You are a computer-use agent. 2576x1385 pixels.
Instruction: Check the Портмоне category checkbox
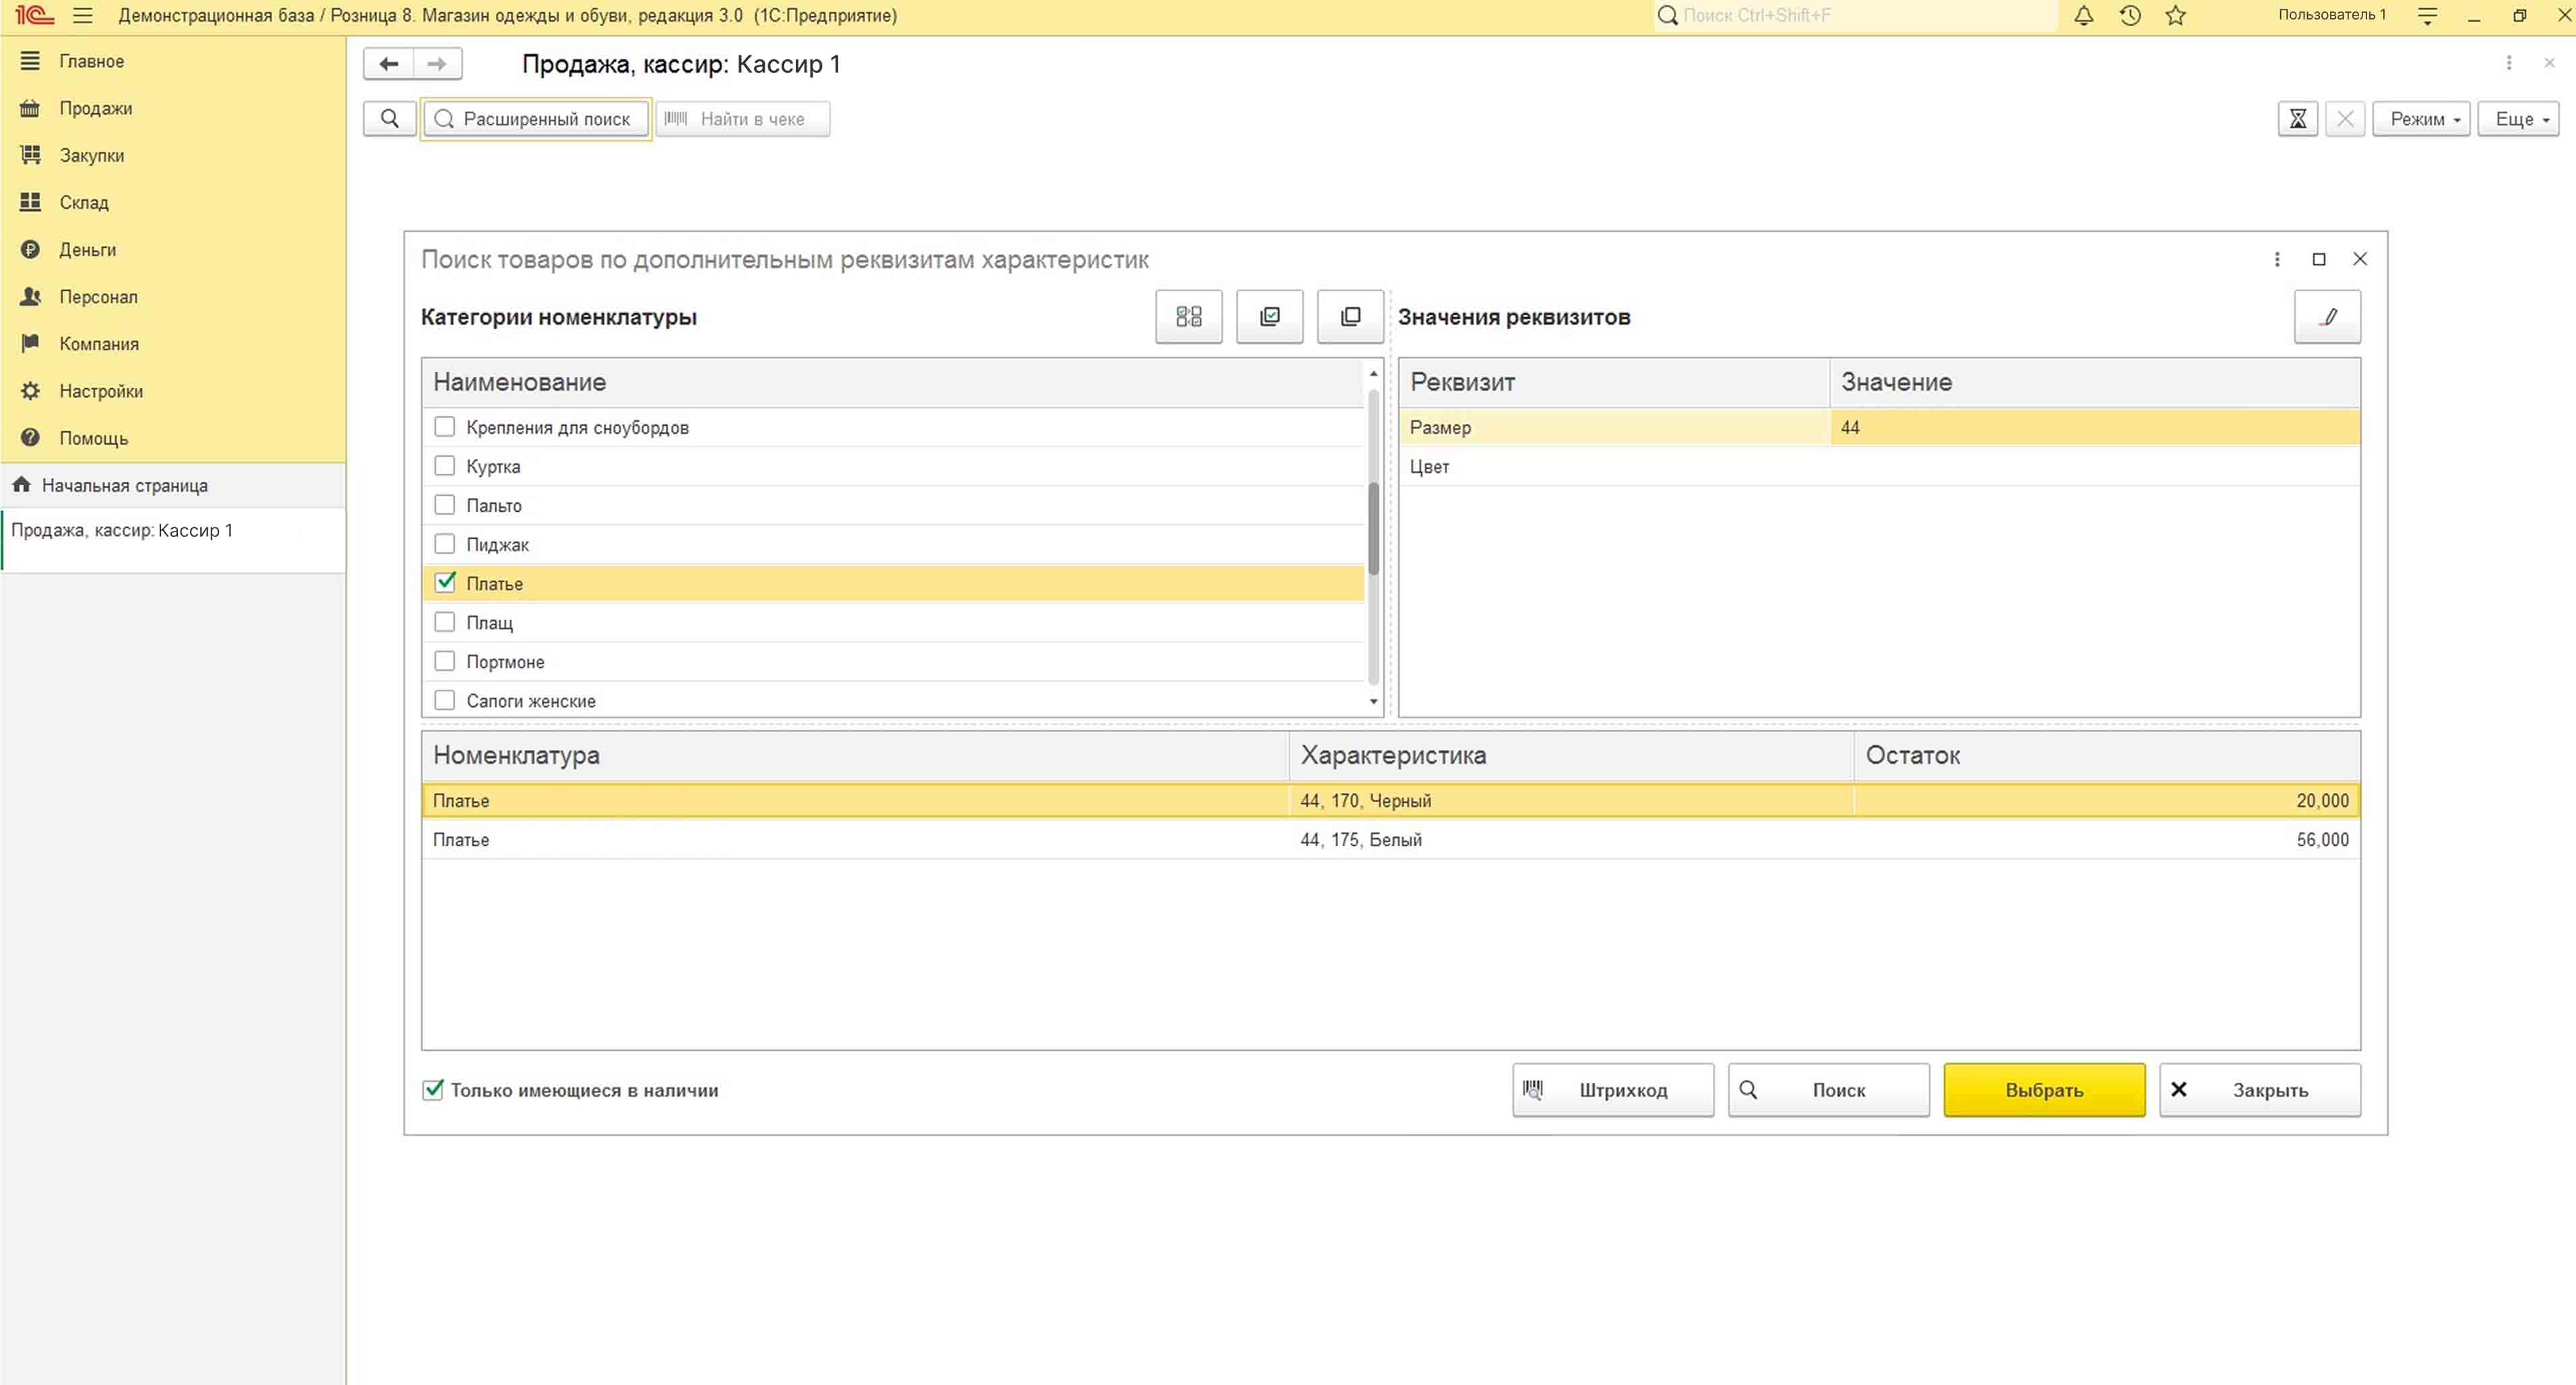click(x=444, y=661)
